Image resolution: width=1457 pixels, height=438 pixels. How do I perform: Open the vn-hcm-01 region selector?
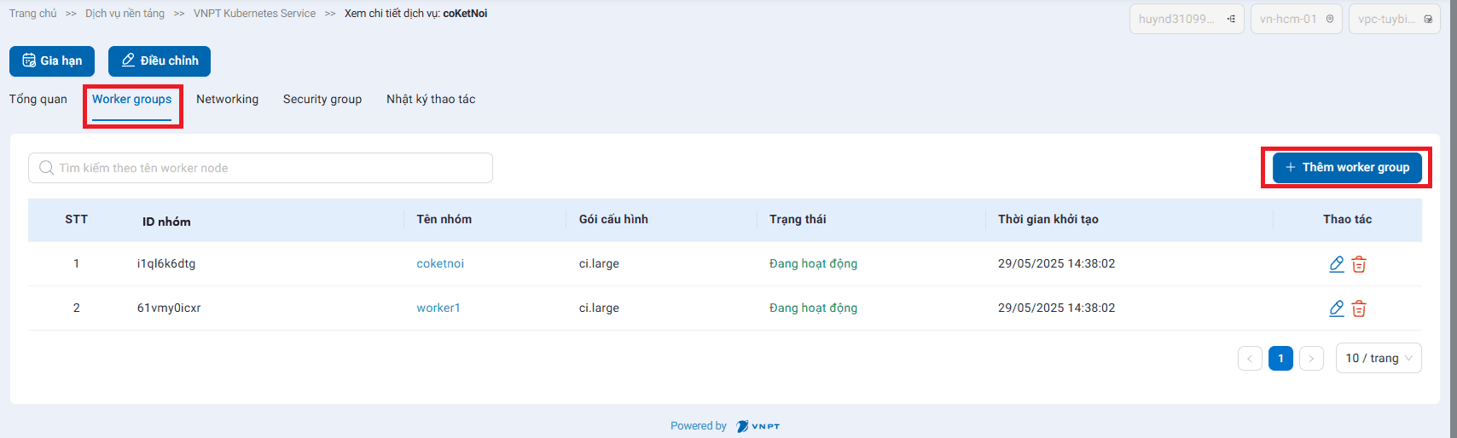1296,19
